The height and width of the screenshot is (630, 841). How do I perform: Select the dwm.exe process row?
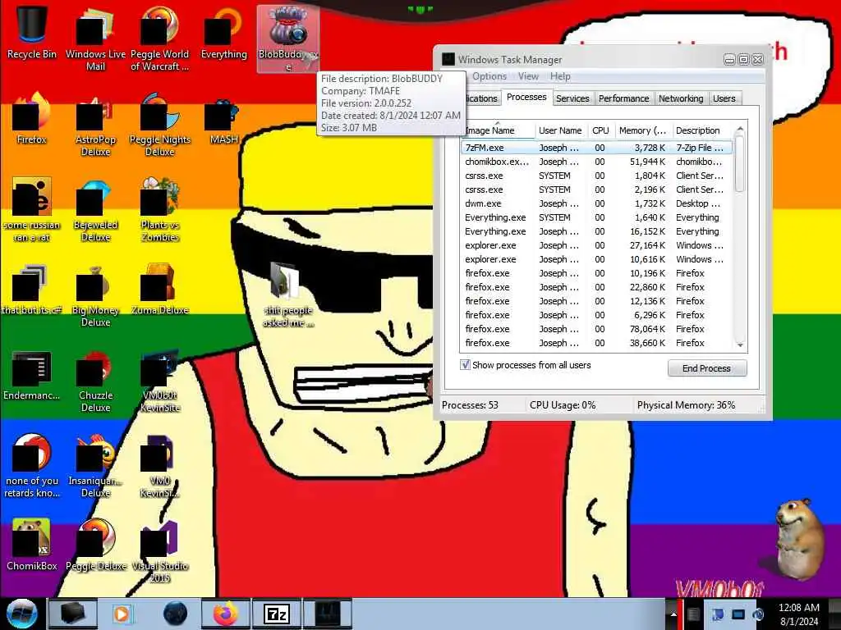click(x=596, y=203)
